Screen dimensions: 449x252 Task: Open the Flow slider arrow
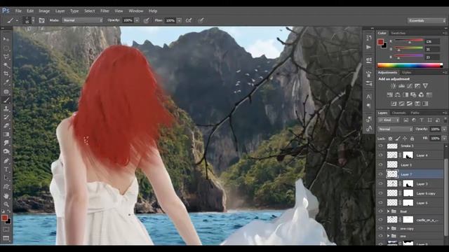pos(179,20)
